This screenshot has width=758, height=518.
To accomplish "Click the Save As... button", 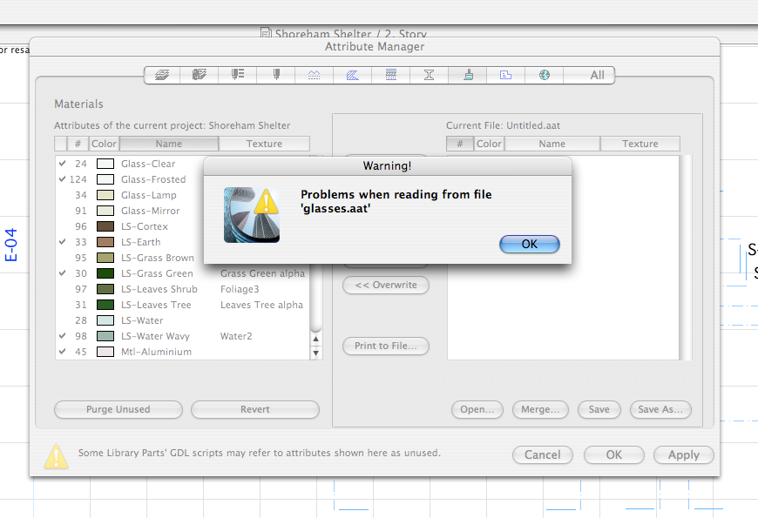I will [660, 409].
